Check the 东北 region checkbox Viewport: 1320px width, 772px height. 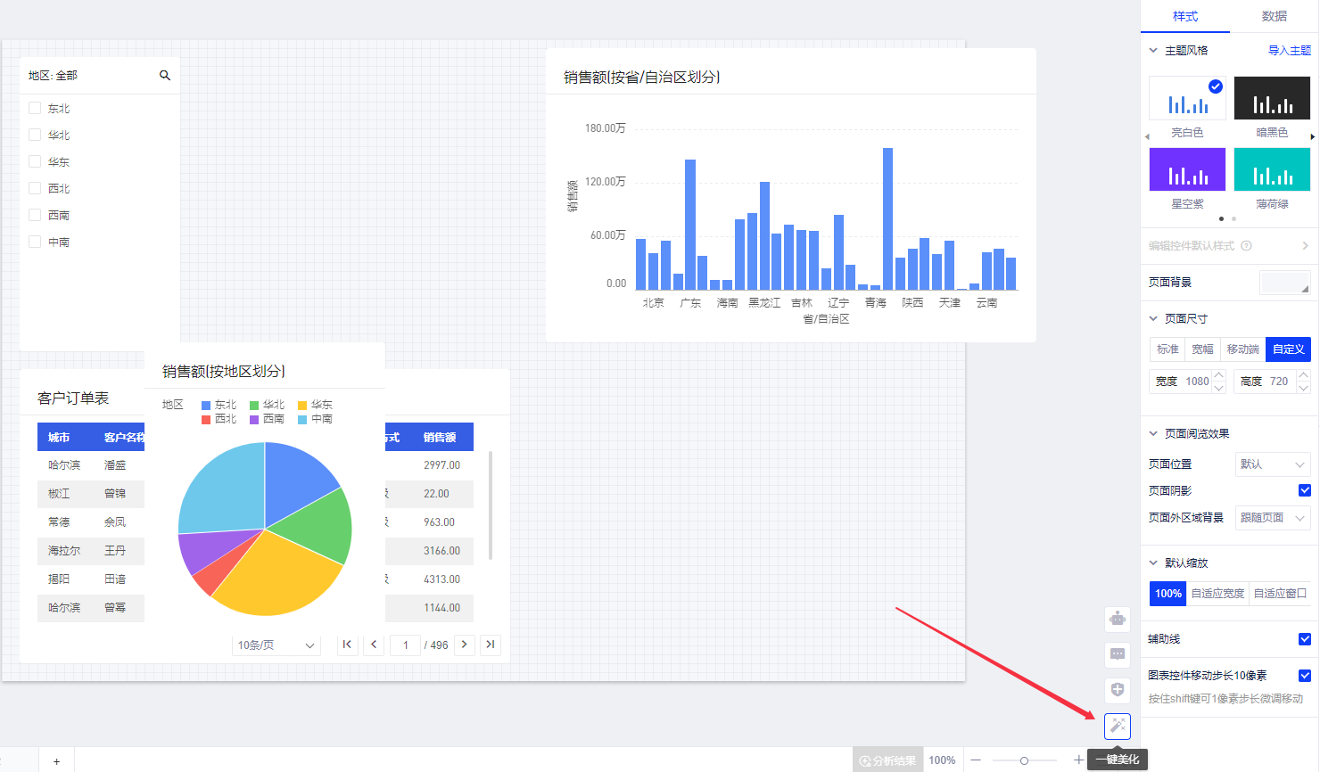pyautogui.click(x=35, y=108)
